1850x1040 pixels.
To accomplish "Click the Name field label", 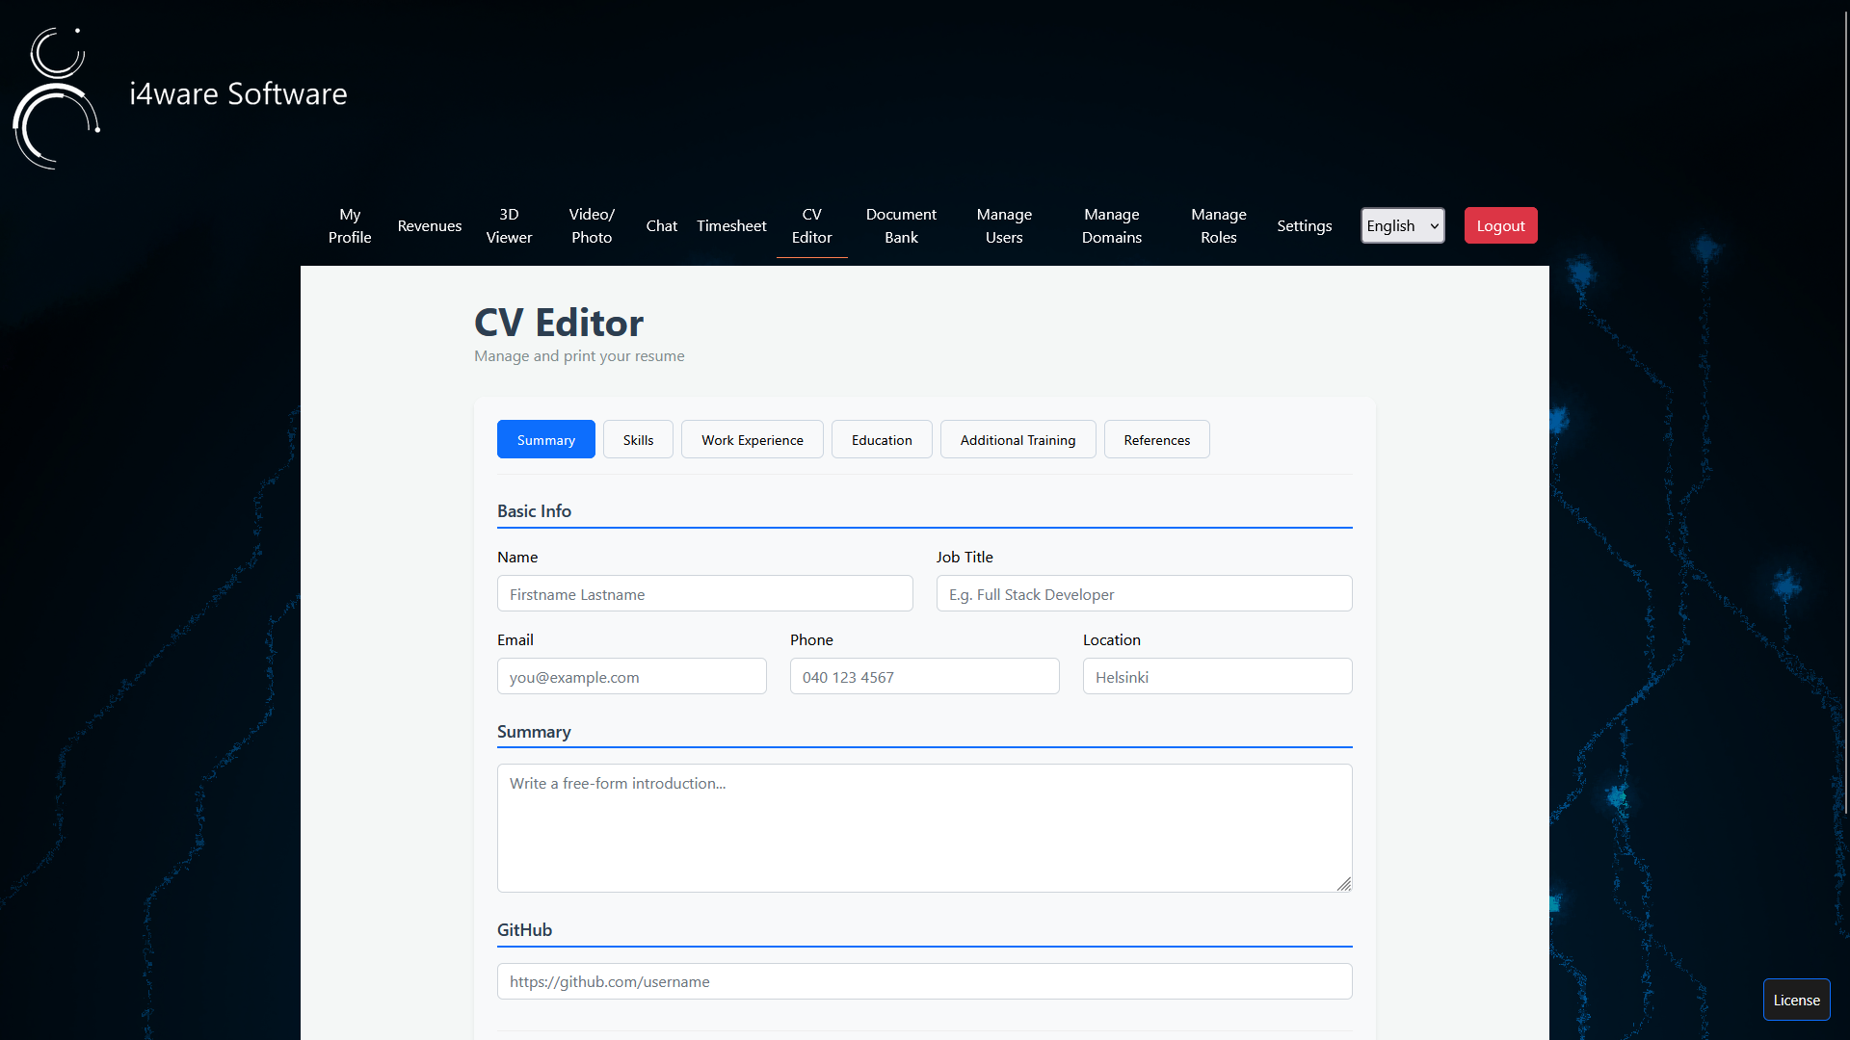I will coord(517,557).
